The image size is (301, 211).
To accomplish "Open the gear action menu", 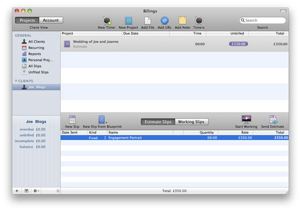I will tap(36, 191).
